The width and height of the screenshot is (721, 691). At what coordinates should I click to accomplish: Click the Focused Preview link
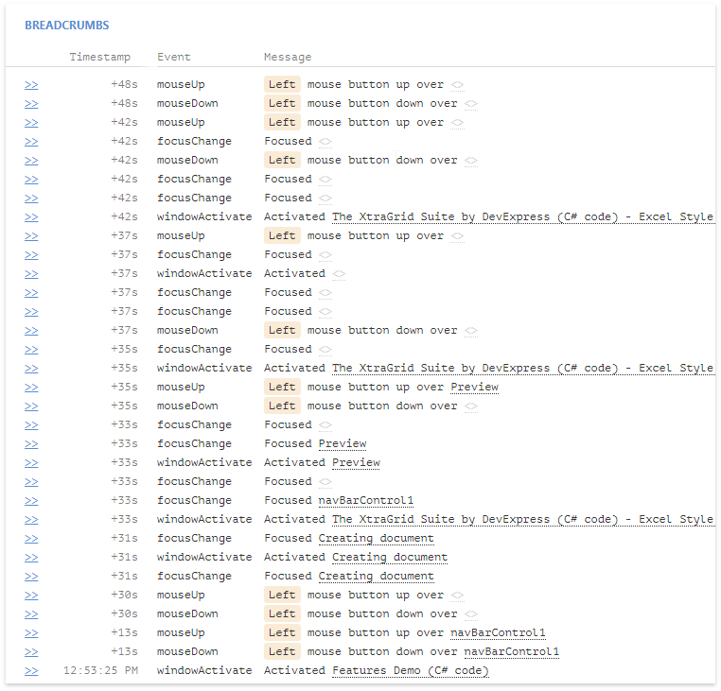click(342, 444)
